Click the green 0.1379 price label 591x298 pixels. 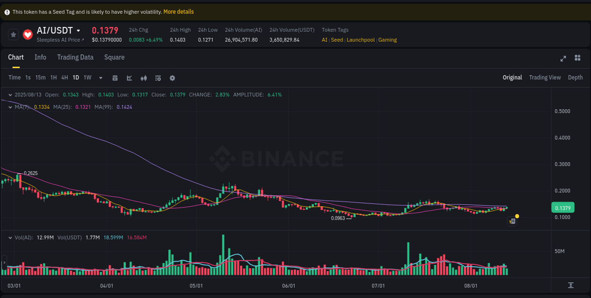(x=563, y=207)
